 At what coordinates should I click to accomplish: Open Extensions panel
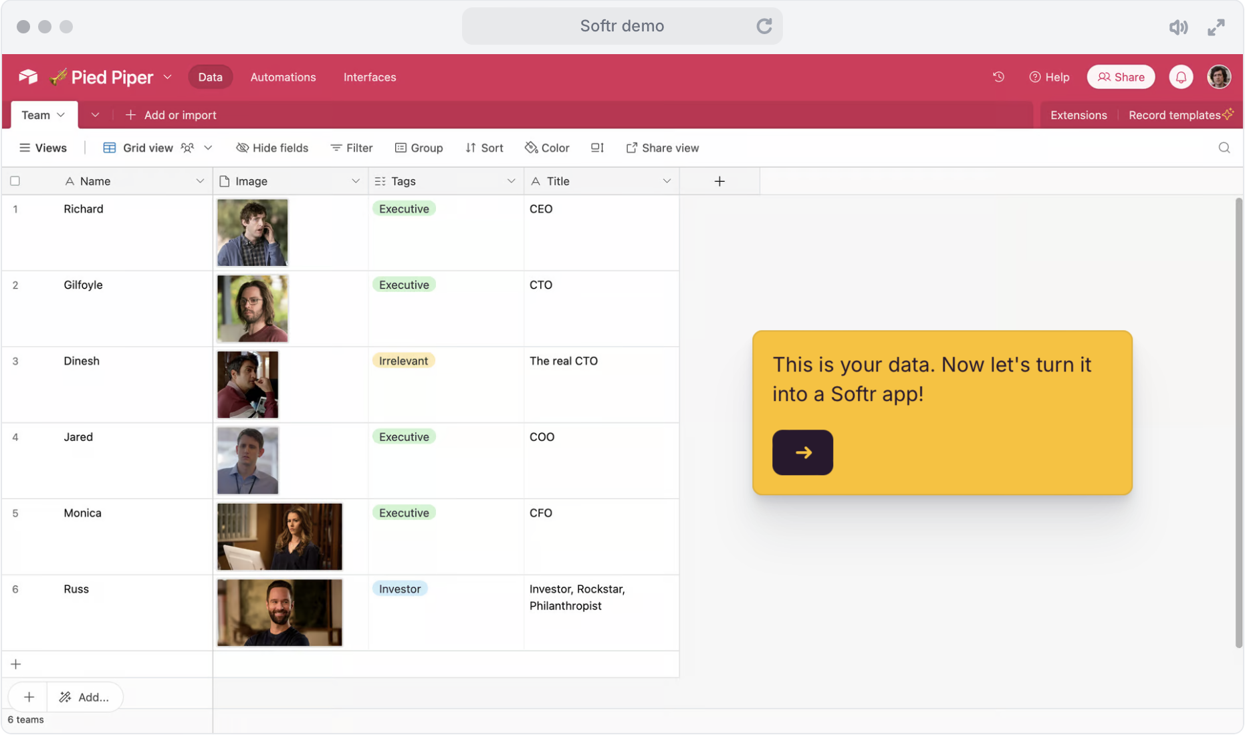1078,115
